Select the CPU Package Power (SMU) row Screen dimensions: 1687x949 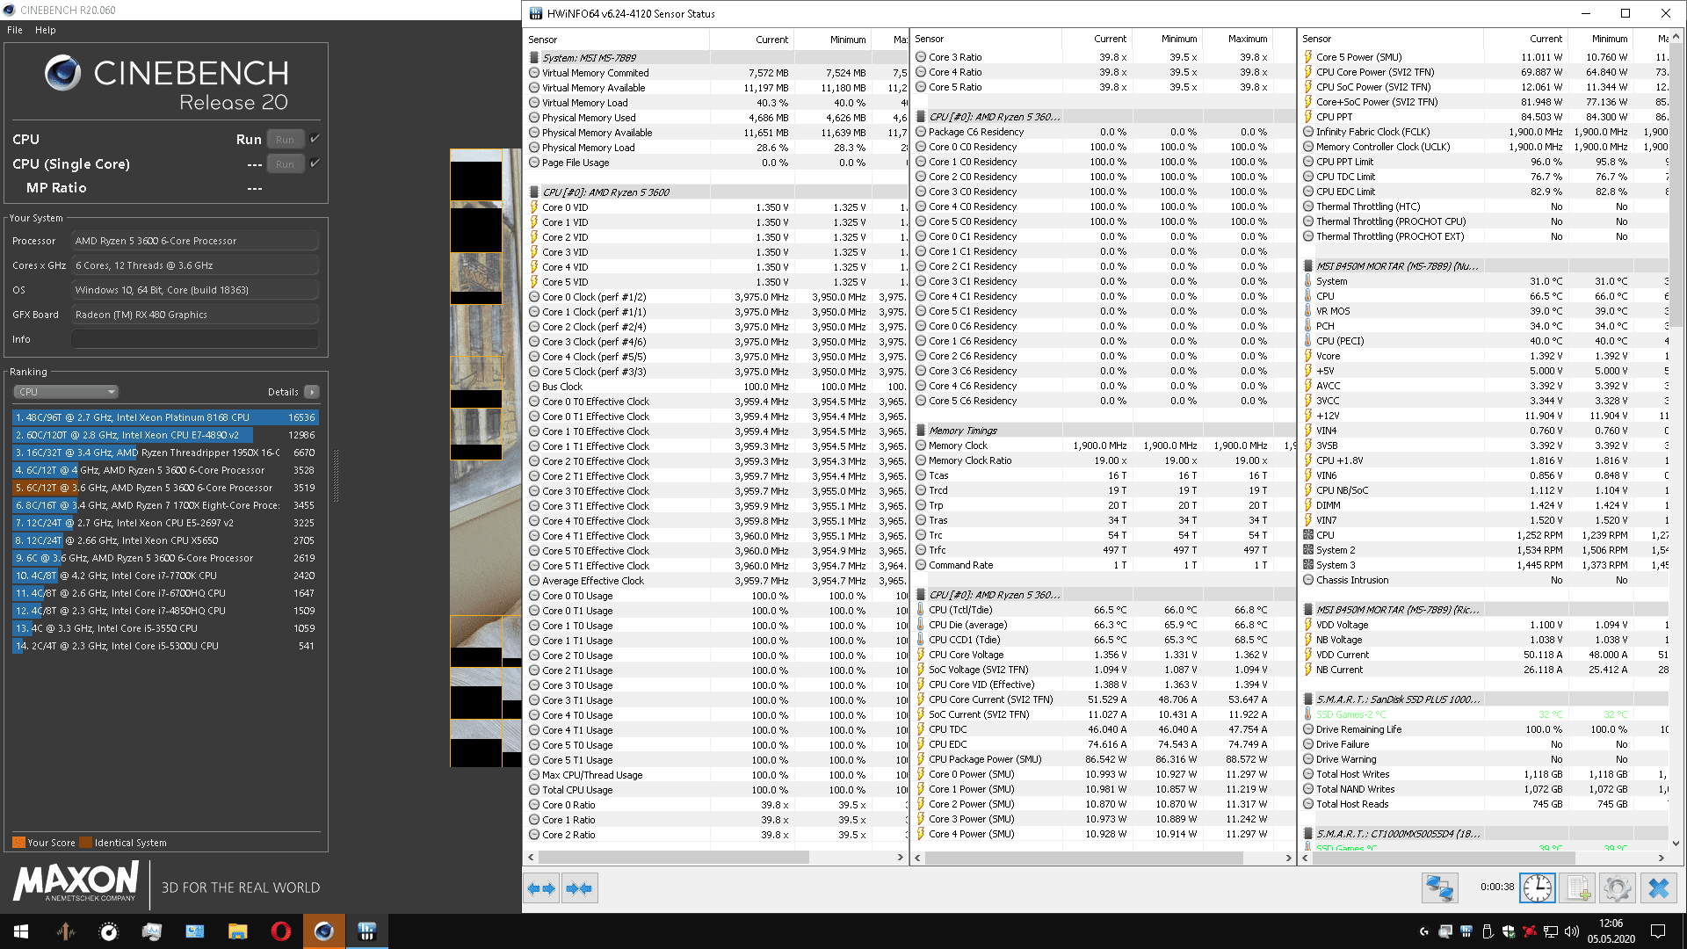tap(1103, 759)
